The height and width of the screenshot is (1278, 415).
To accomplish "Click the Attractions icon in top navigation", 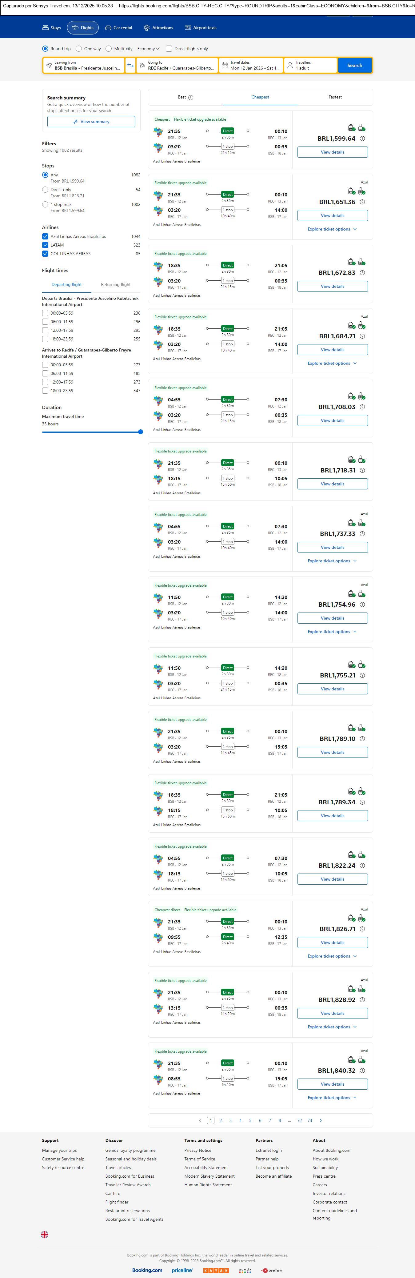I will tap(147, 28).
